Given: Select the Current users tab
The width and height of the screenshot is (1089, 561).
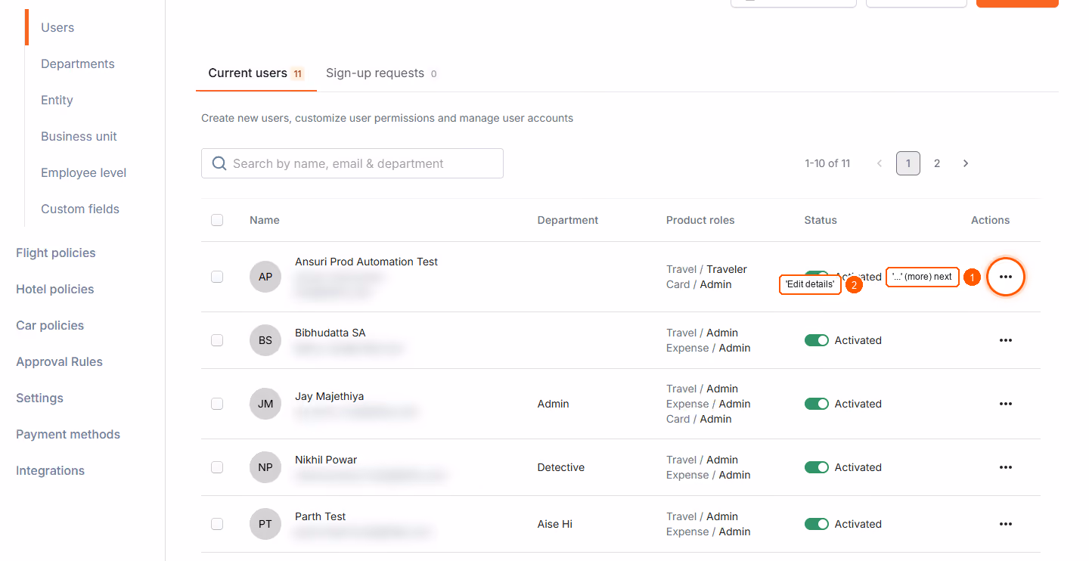Looking at the screenshot, I should pos(256,73).
